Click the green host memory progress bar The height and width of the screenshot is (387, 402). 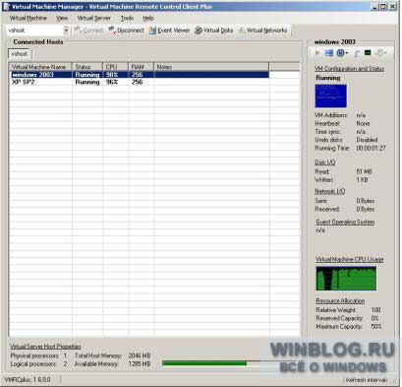point(204,363)
